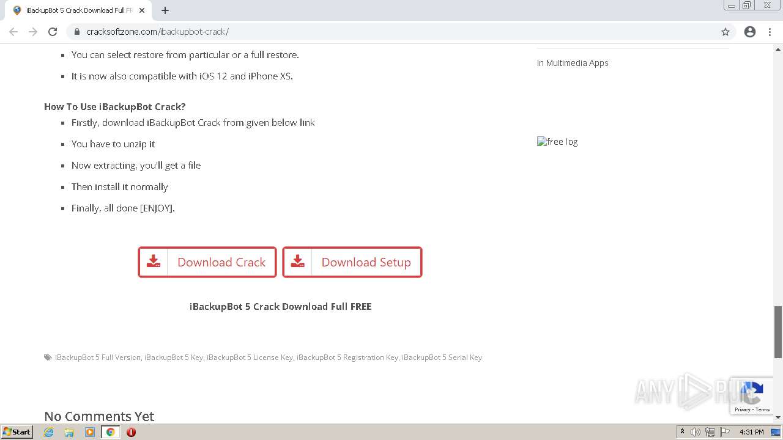Open a new browser tab
The height and width of the screenshot is (440, 783).
click(x=165, y=10)
